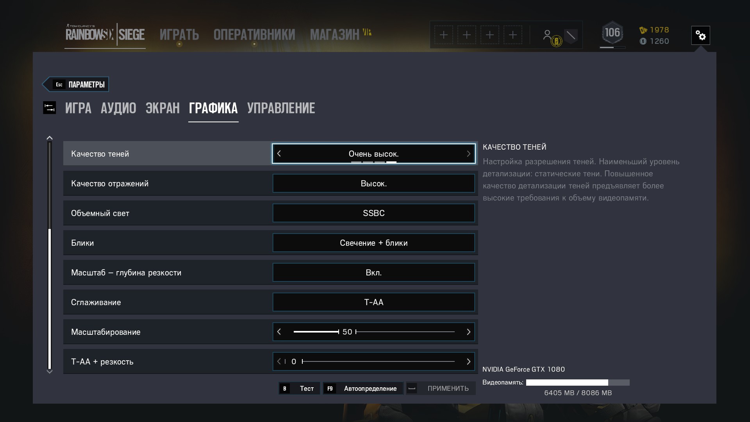Switch the Объемный свет SSBC option

pyautogui.click(x=374, y=213)
